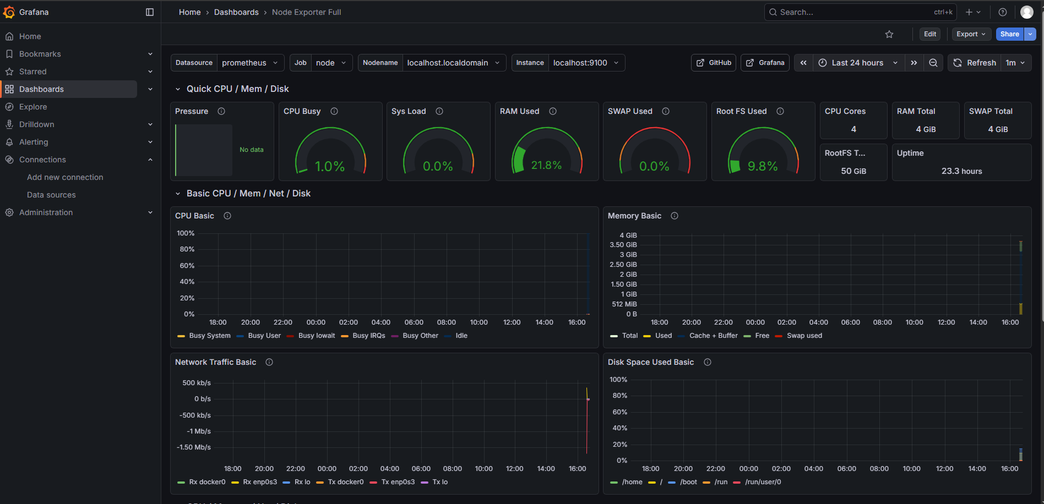
Task: Zoom out the time range
Action: click(933, 63)
